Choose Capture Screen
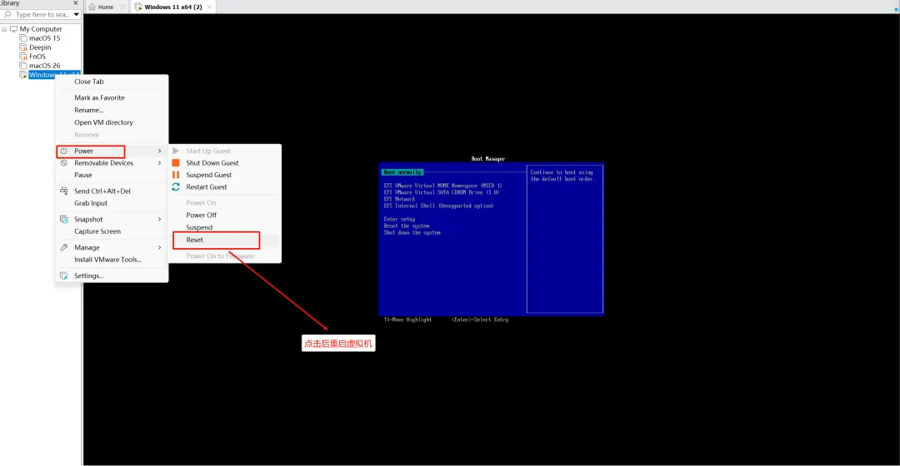 [97, 231]
